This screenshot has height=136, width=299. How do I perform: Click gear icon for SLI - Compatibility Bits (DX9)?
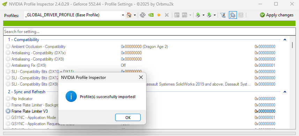(8, 84)
